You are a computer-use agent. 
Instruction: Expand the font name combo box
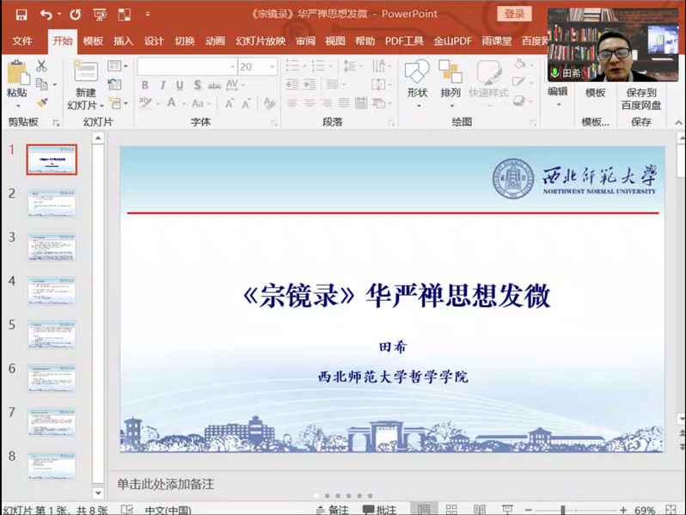tap(232, 66)
